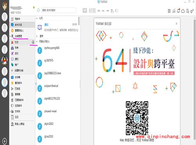196x145 pixels.
Task: Click the spam shield icon in toolbar
Action: tap(116, 11)
